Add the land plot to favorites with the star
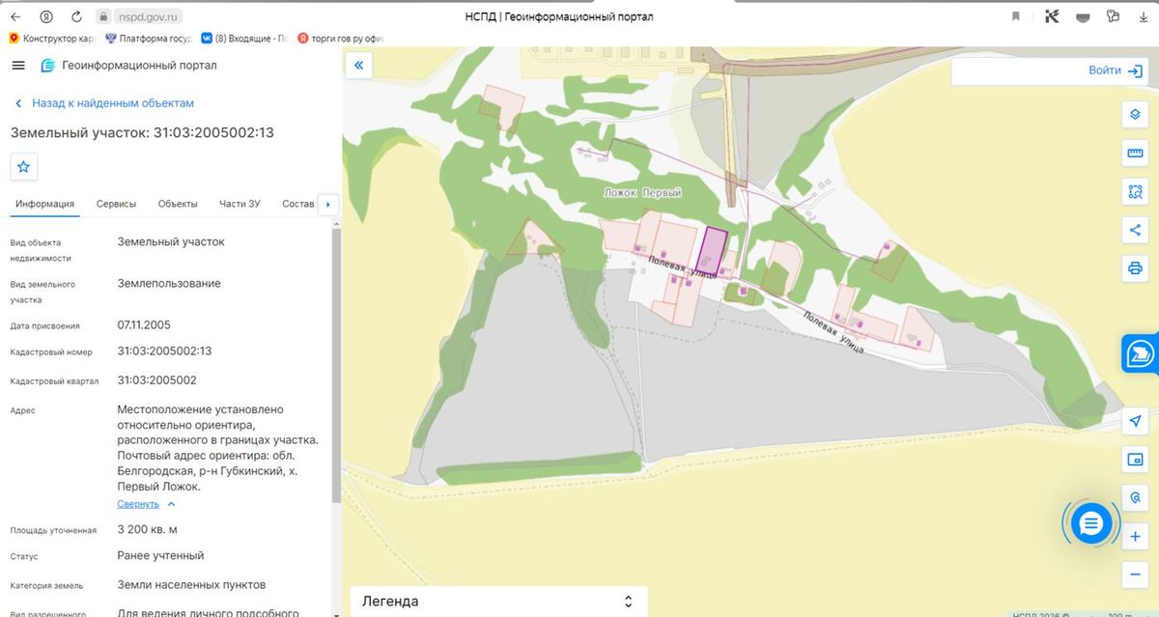 coord(24,166)
